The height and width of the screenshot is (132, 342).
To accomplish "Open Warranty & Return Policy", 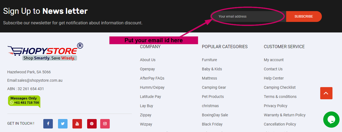I will 285,115.
